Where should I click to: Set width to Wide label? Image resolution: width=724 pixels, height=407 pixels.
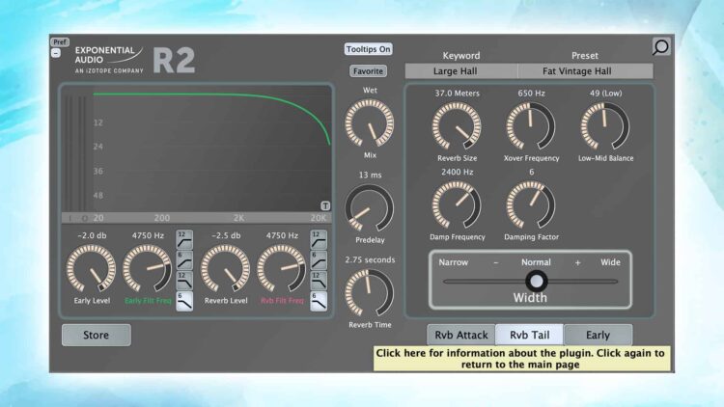pyautogui.click(x=610, y=262)
